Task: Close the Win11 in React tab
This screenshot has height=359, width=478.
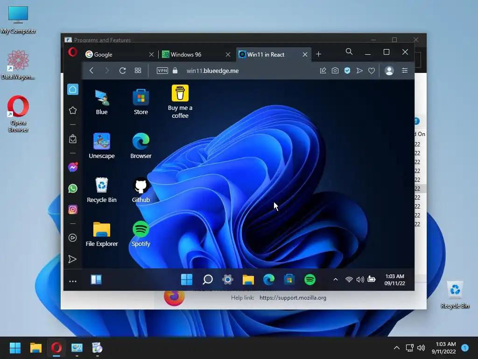Action: [305, 54]
